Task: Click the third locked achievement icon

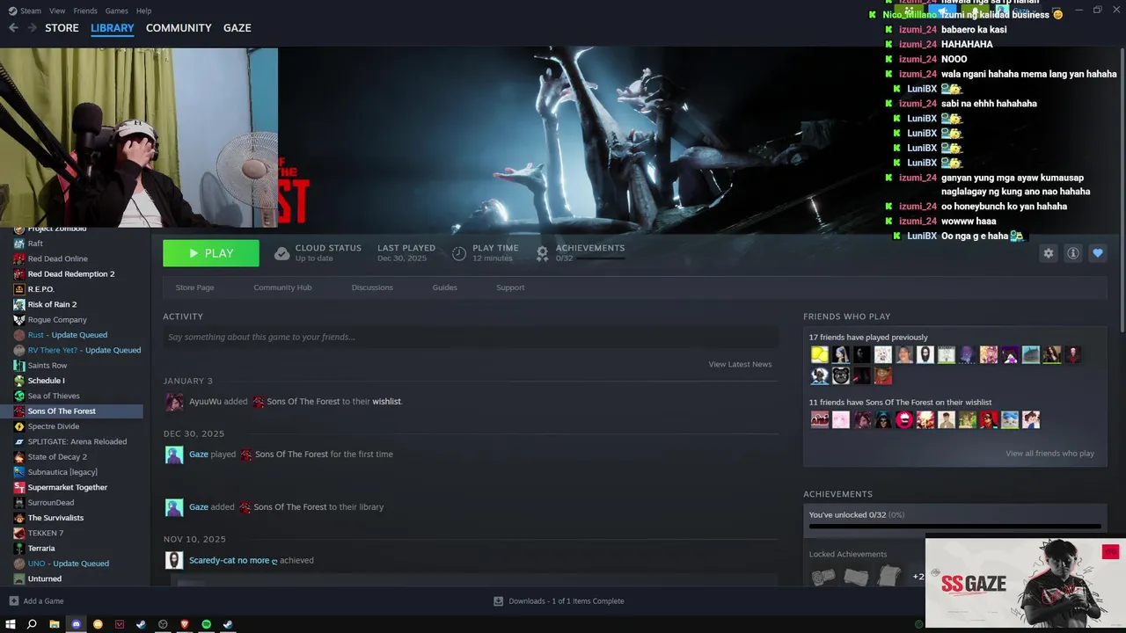Action: point(889,577)
